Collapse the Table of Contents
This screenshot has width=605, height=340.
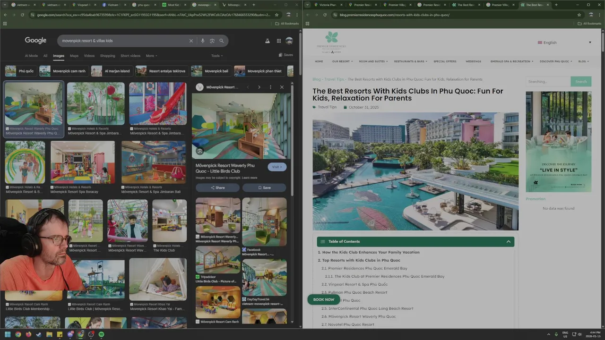coord(509,241)
